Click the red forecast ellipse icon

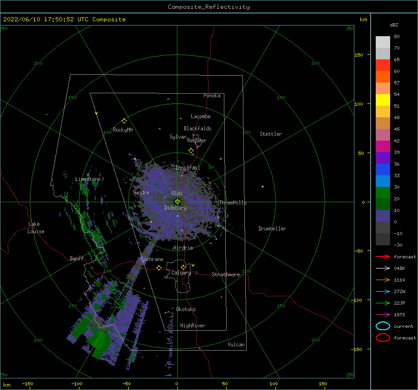point(383,338)
